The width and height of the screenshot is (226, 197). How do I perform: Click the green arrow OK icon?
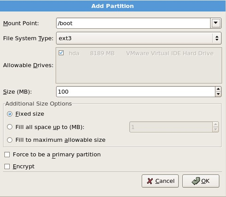[x=196, y=181]
